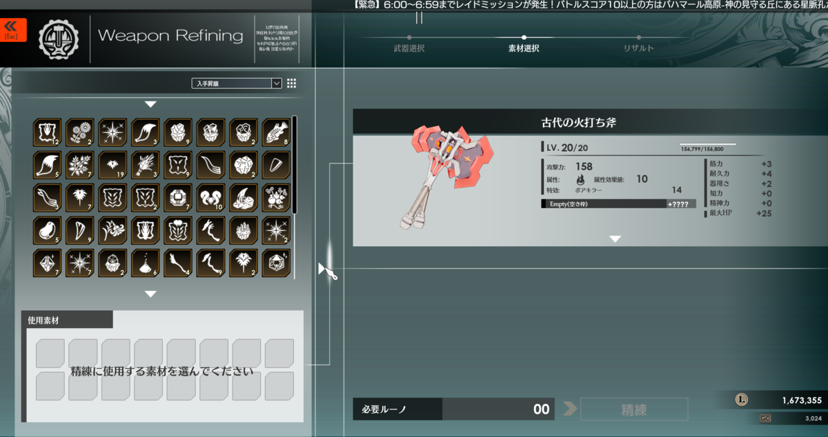This screenshot has width=828, height=437.
Task: Click the 耐久力 +4 stat row
Action: click(x=740, y=174)
